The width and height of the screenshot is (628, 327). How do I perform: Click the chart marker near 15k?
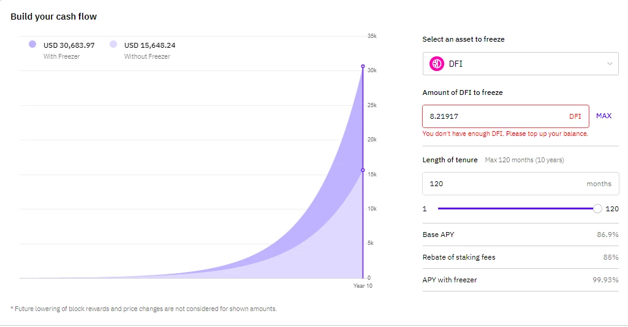pos(363,170)
